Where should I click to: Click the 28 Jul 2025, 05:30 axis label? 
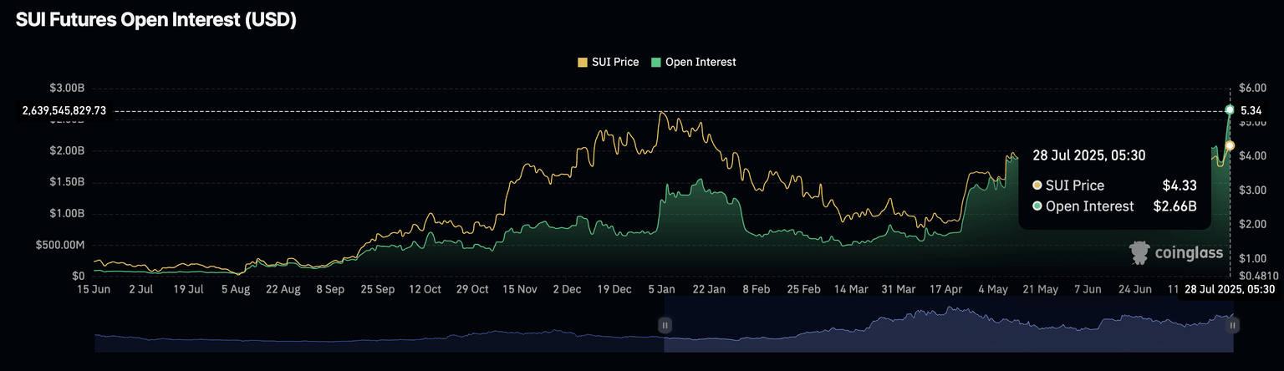pos(1230,289)
